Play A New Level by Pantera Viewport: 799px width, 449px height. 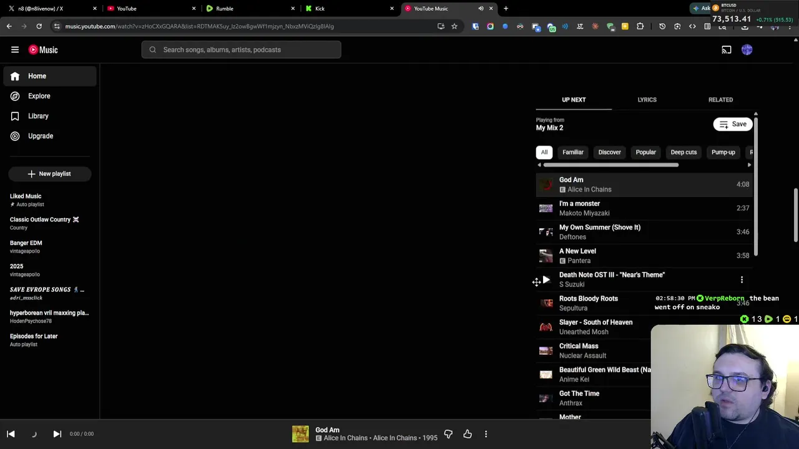tap(644, 256)
